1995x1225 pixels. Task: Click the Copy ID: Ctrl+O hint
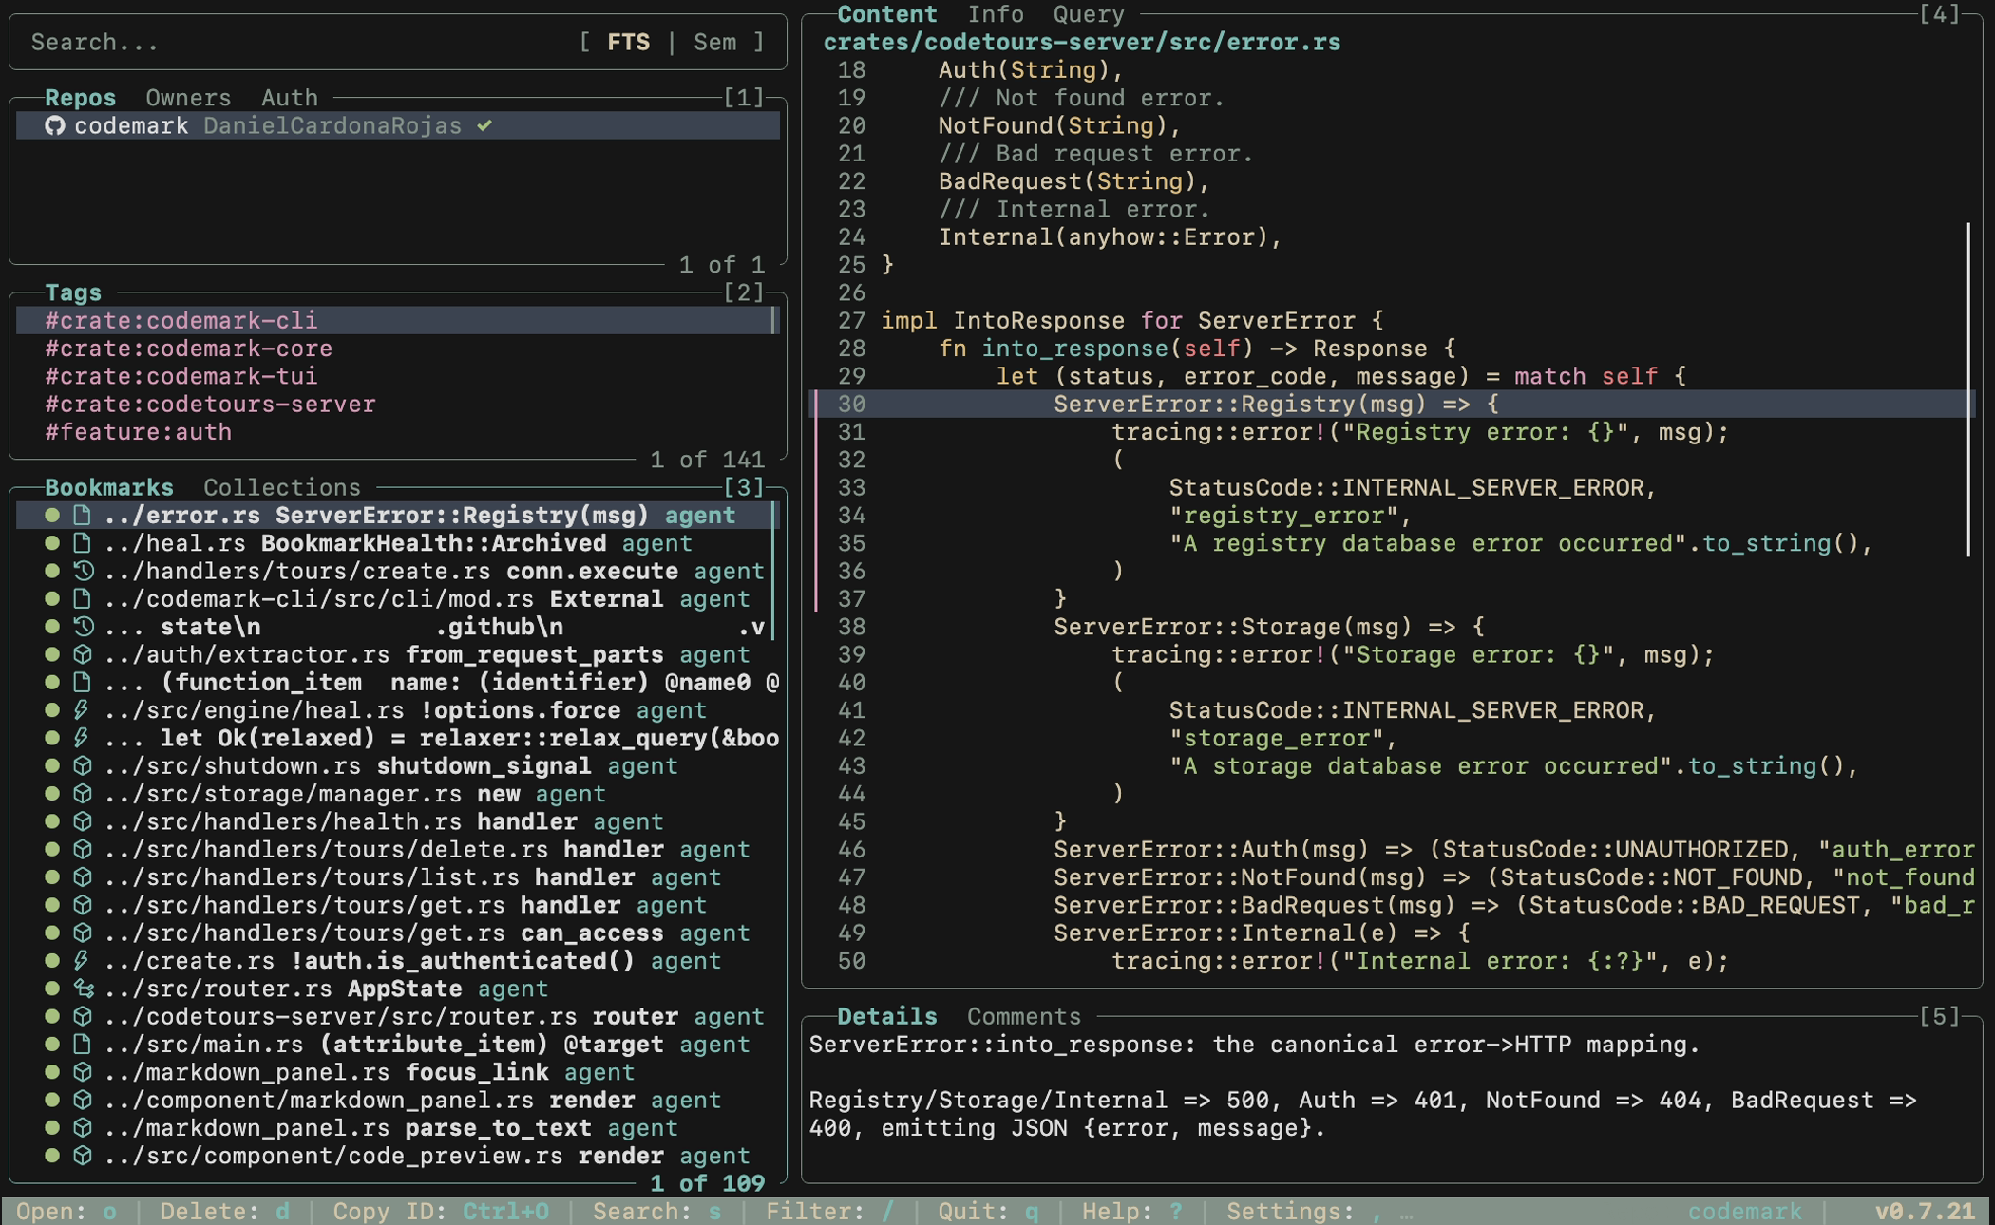tap(441, 1212)
